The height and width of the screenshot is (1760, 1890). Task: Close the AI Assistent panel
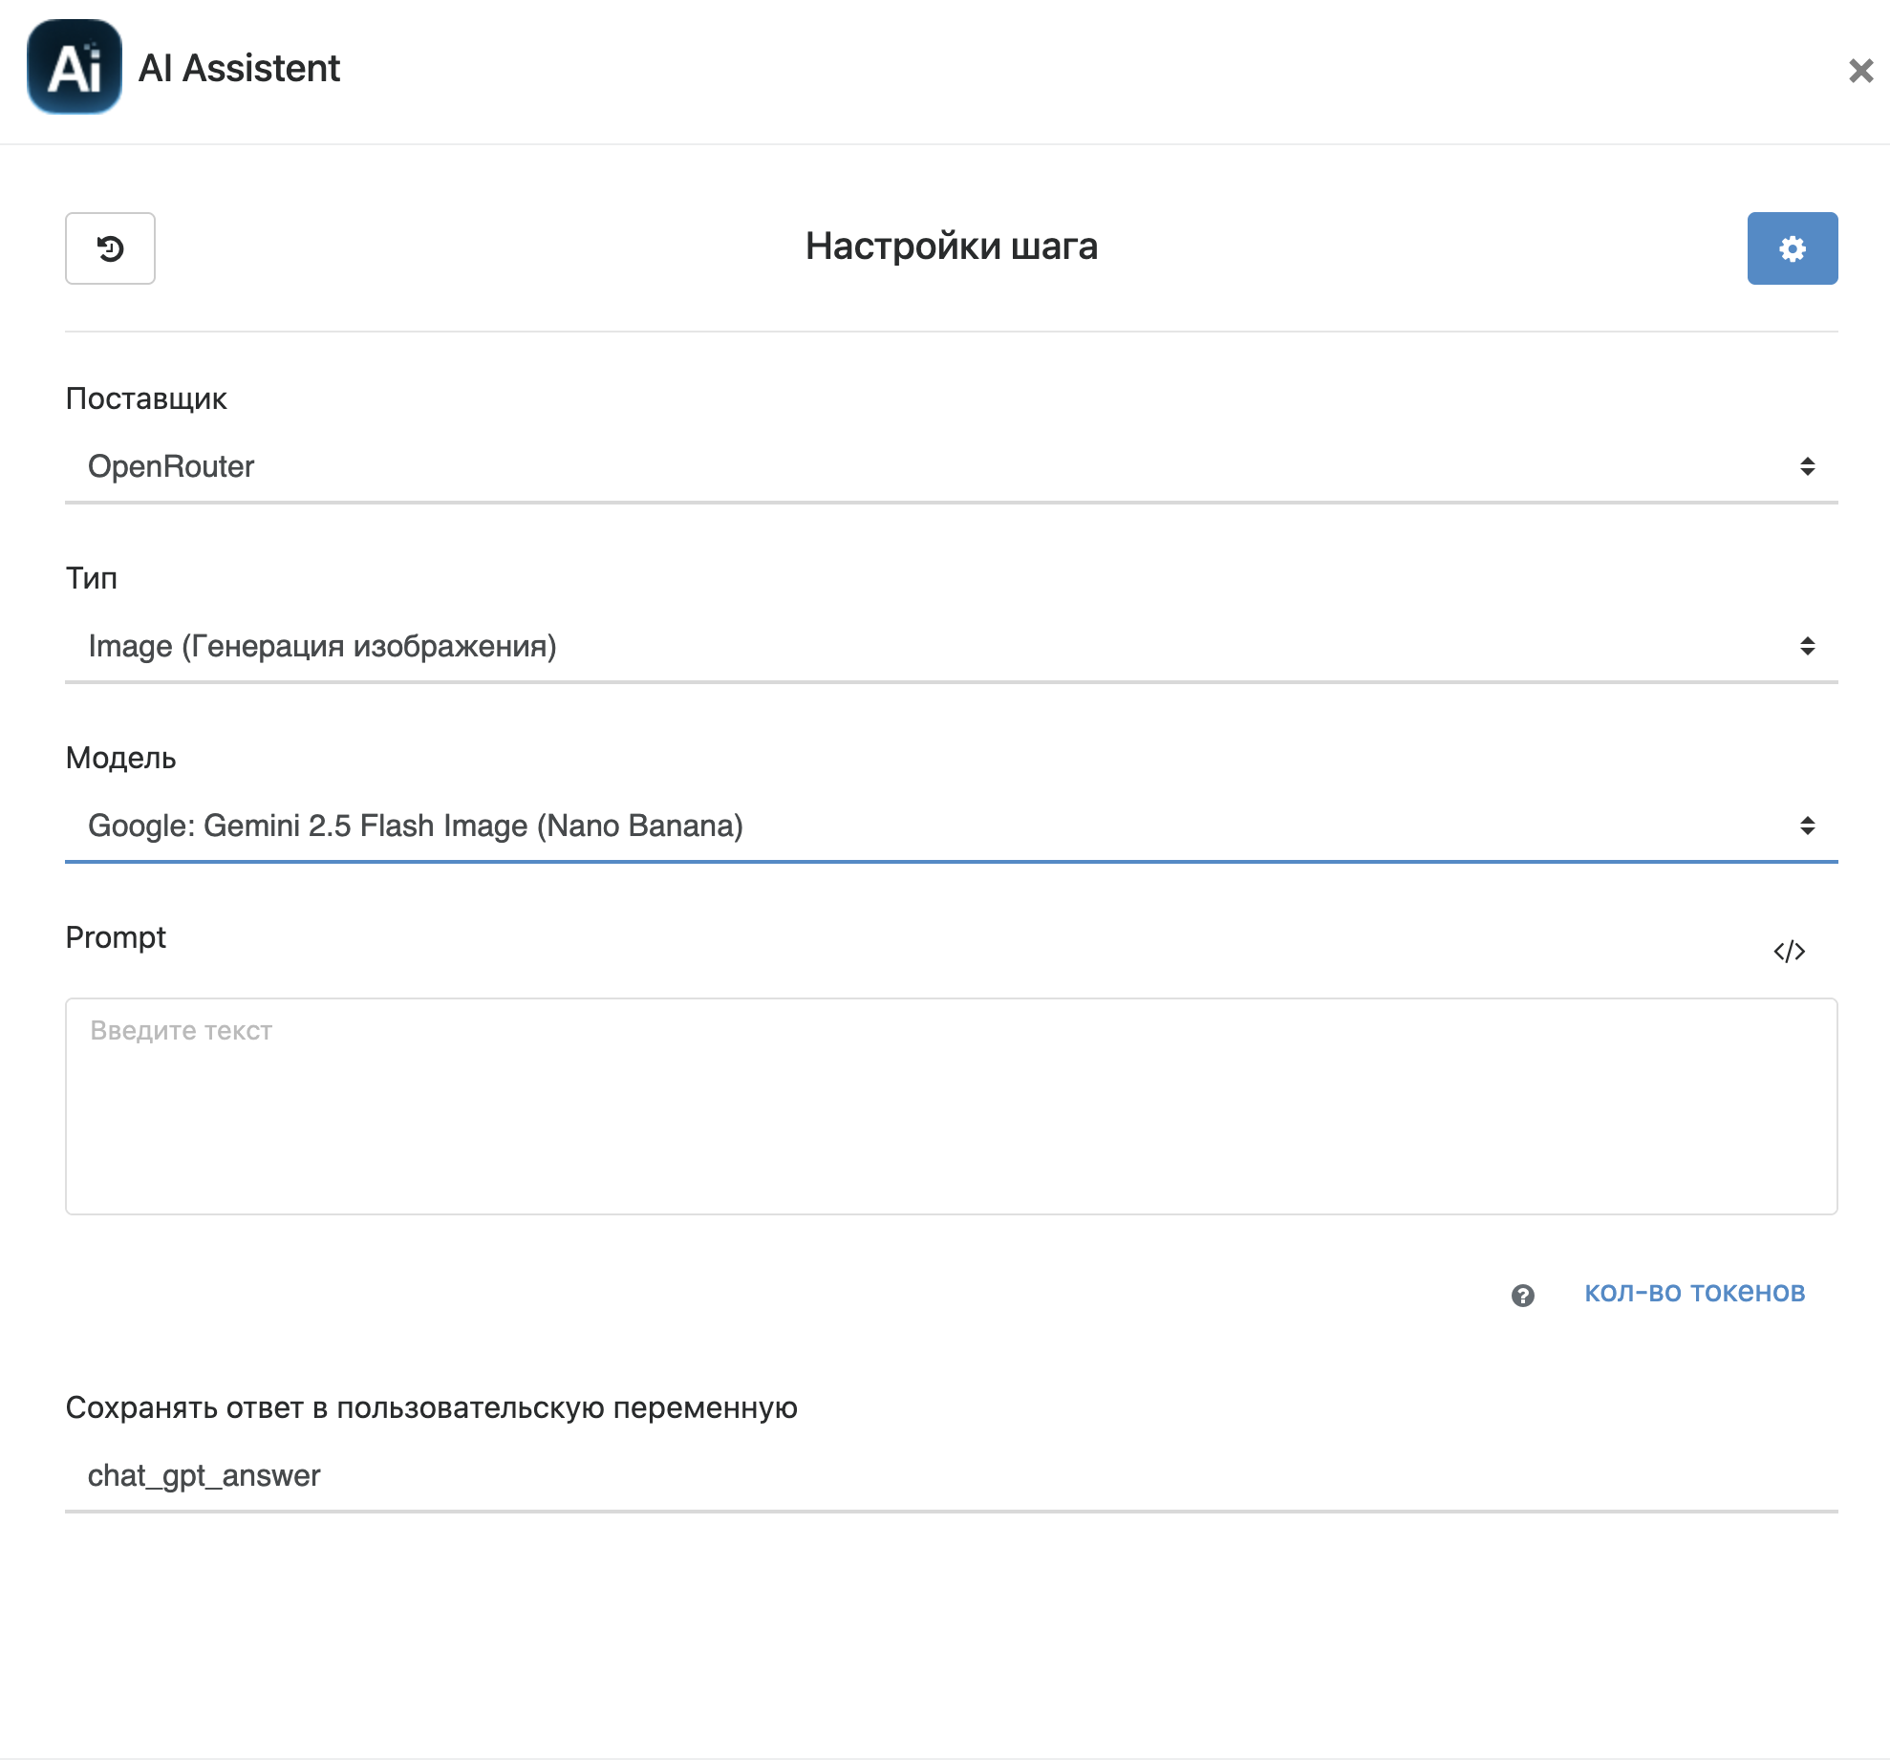1860,71
